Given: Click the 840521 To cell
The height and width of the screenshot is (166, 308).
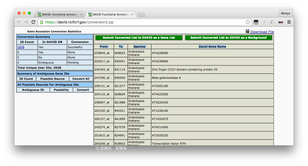Looking at the screenshot, I should (x=121, y=111).
